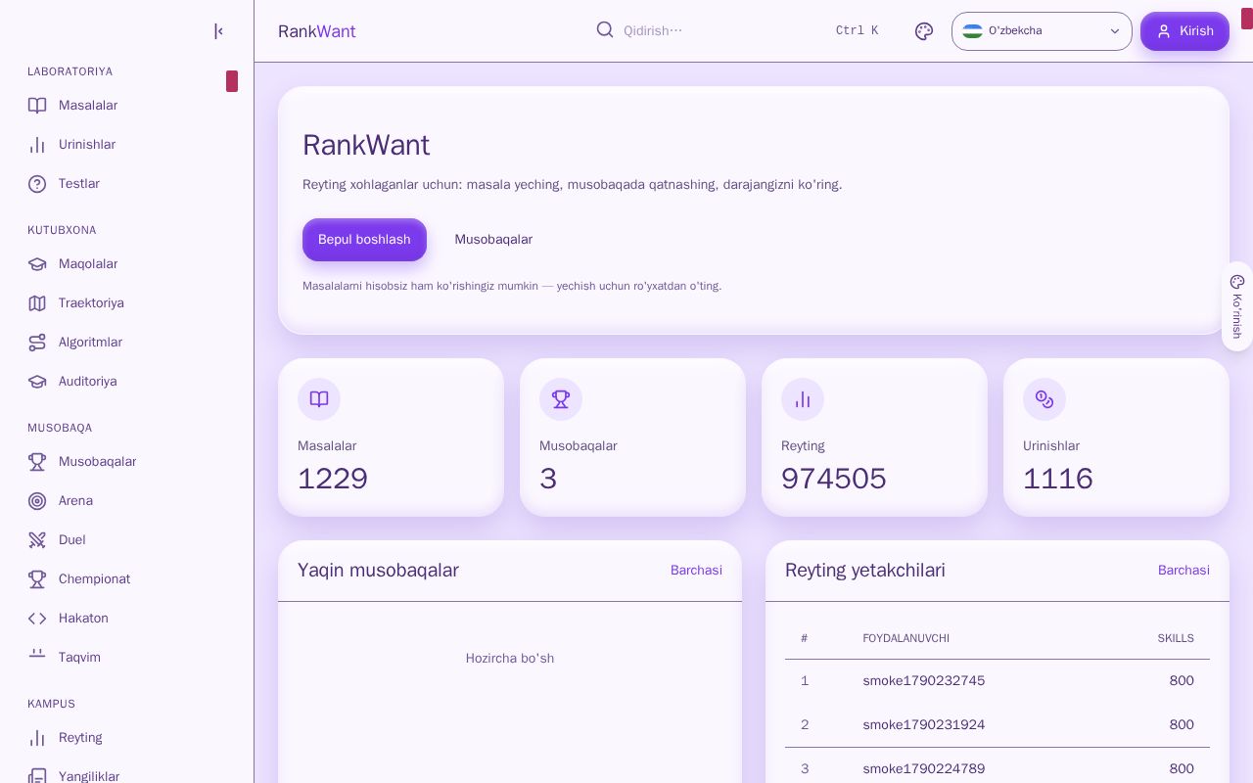Viewport: 1253px width, 783px height.
Task: Click the Urinishlar stat card coins icon
Action: coord(1044,399)
